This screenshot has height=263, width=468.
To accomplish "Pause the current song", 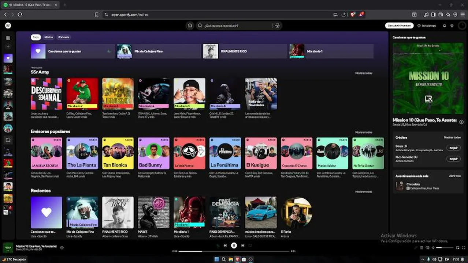I will coord(234,245).
